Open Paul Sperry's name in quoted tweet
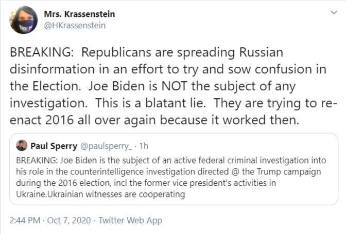The width and height of the screenshot is (346, 234). [53, 146]
